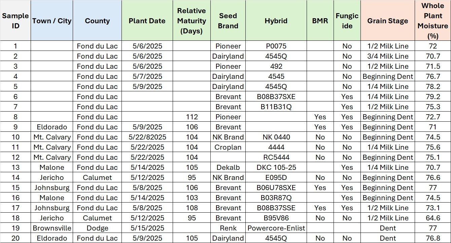Screen dimensions: 451x243
Task: Select the Croplan seed brand cell
Action: [x=228, y=147]
